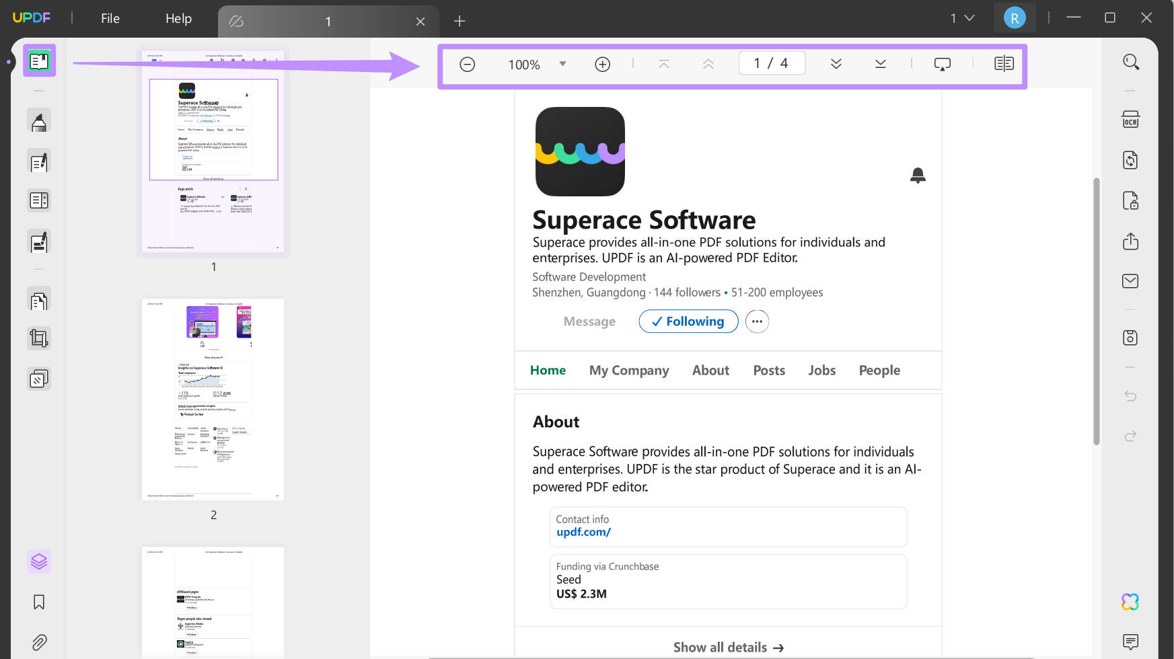Open the Bookmarks panel
The width and height of the screenshot is (1174, 659).
tap(38, 602)
